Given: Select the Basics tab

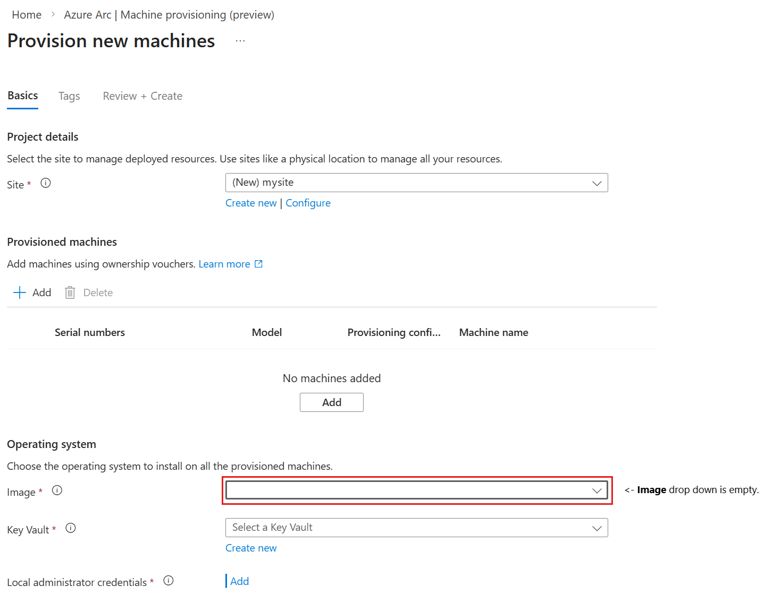Looking at the screenshot, I should 23,96.
